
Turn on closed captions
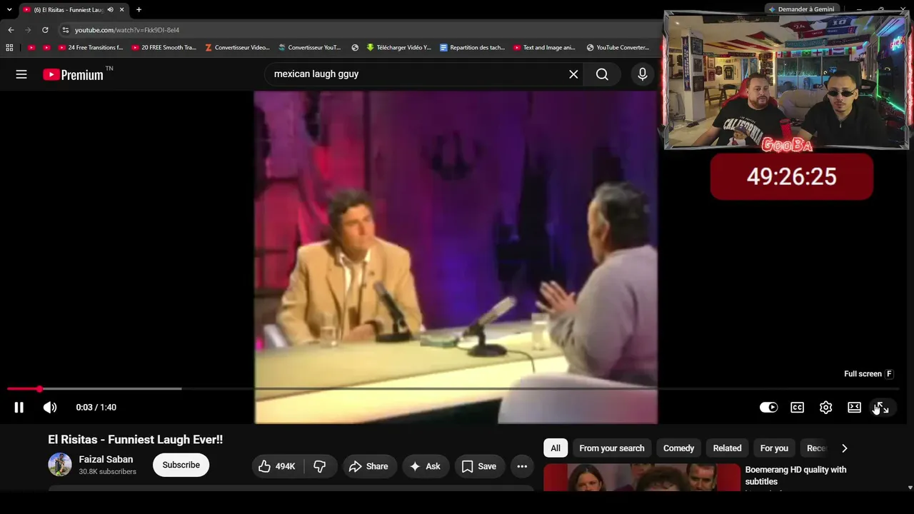(797, 408)
